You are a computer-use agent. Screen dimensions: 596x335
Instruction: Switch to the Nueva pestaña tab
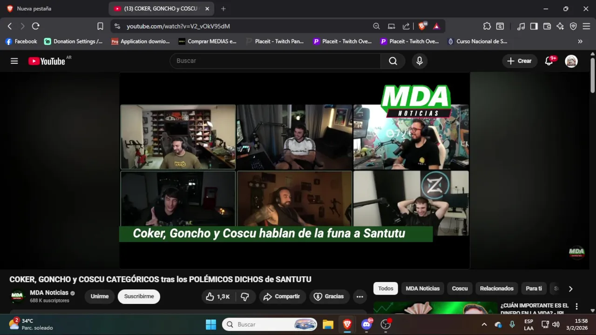click(34, 9)
